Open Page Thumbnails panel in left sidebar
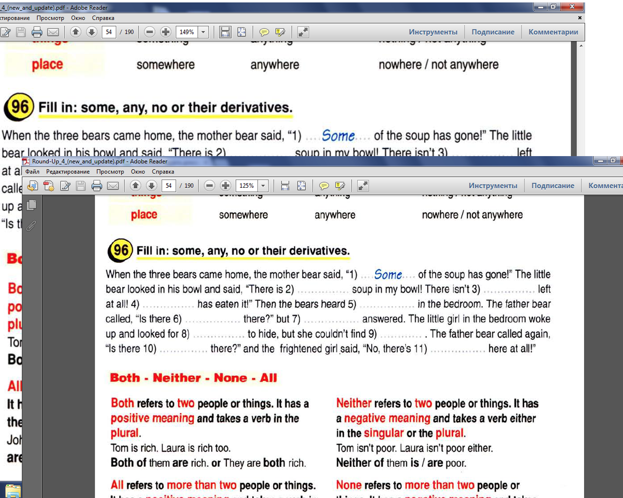 click(x=32, y=205)
